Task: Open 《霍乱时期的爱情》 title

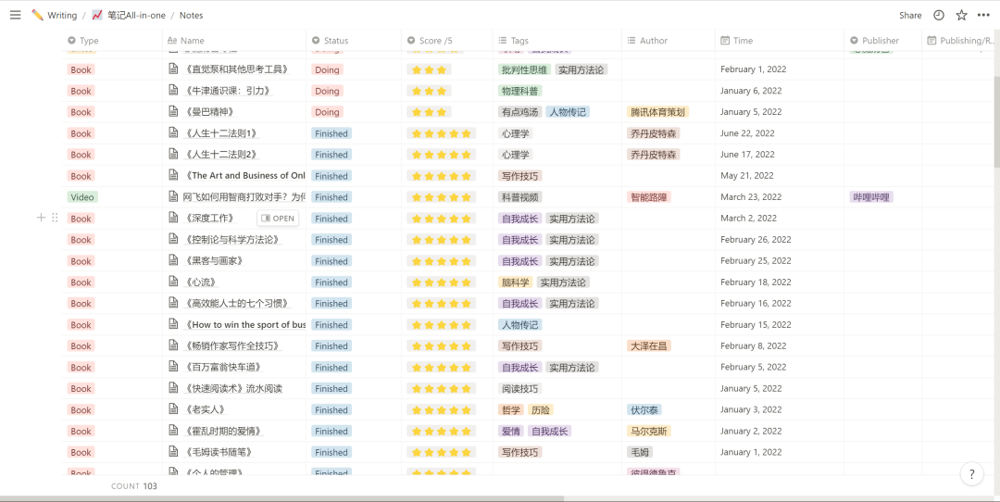Action: coord(223,432)
